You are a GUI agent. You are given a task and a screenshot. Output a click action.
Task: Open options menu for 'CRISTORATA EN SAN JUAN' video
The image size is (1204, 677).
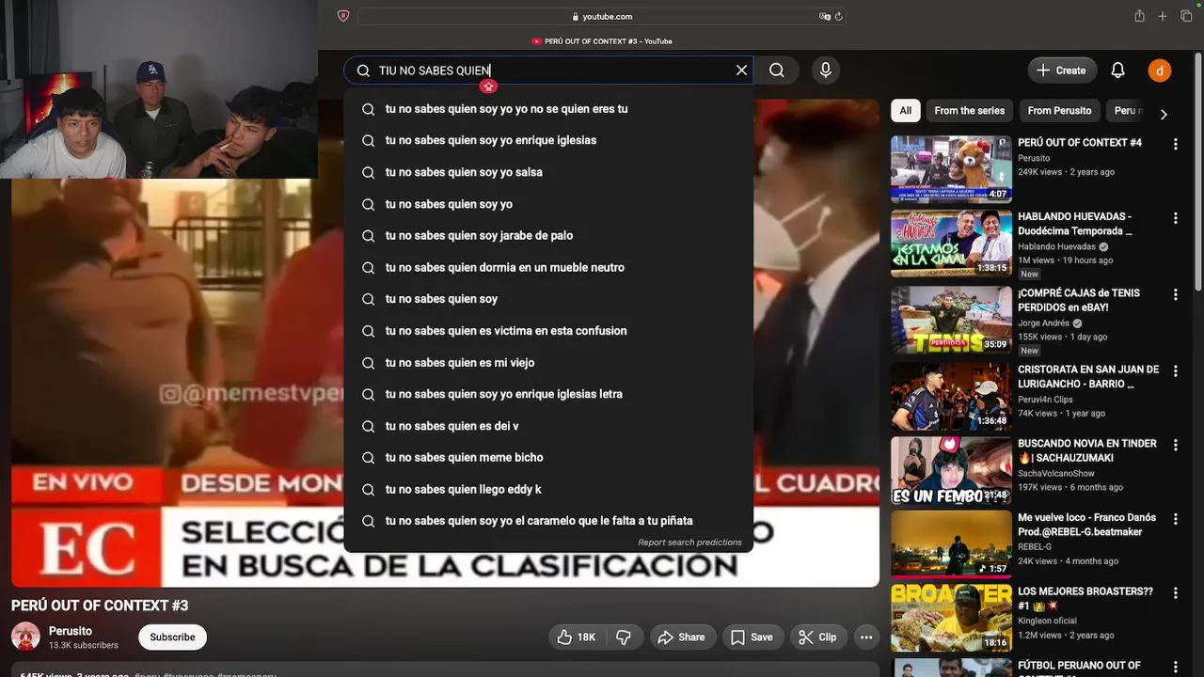pos(1175,371)
